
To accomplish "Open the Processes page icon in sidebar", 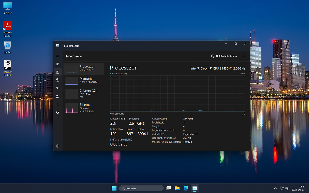I will point(58,64).
